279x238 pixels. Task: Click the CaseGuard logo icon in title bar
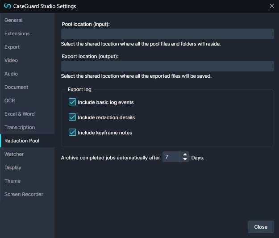(x=8, y=6)
